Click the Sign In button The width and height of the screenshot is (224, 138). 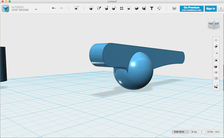[x=211, y=9]
